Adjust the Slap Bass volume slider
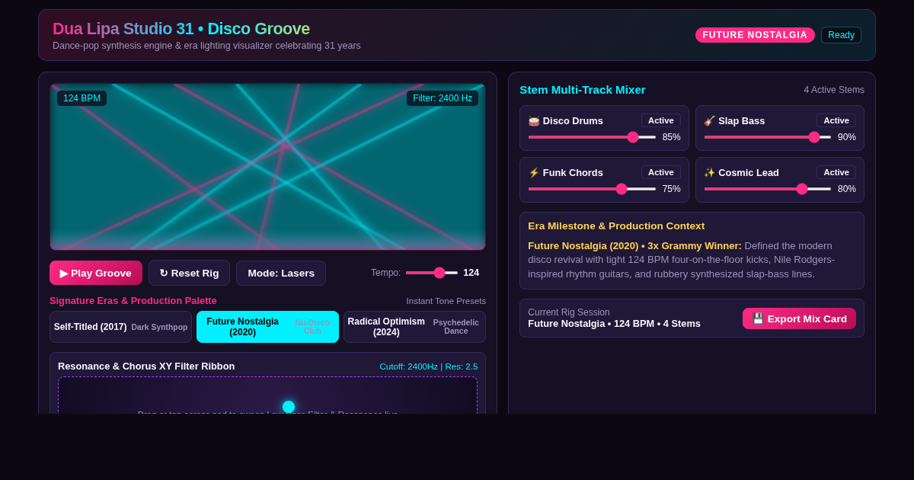This screenshot has width=914, height=480. pos(768,137)
